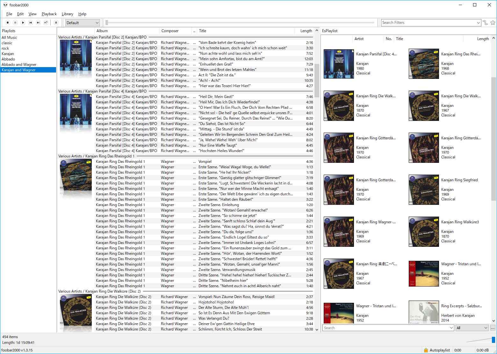The height and width of the screenshot is (354, 497).
Task: Click the star icon beside Search Filters
Action: point(493,23)
